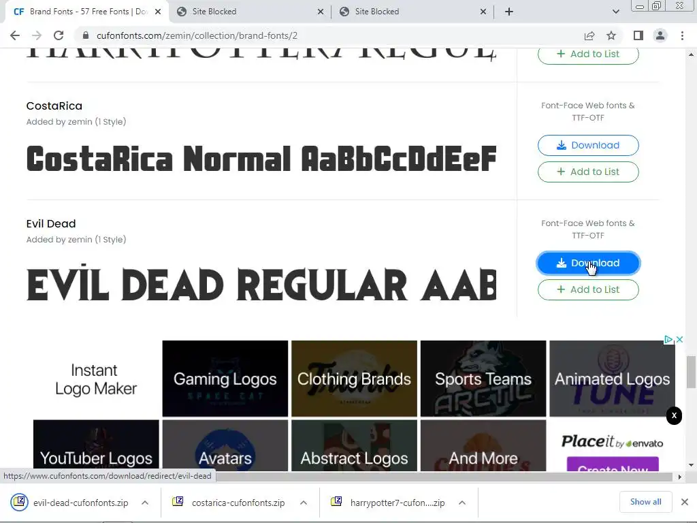
Task: Download the CostaRica font
Action: point(588,146)
